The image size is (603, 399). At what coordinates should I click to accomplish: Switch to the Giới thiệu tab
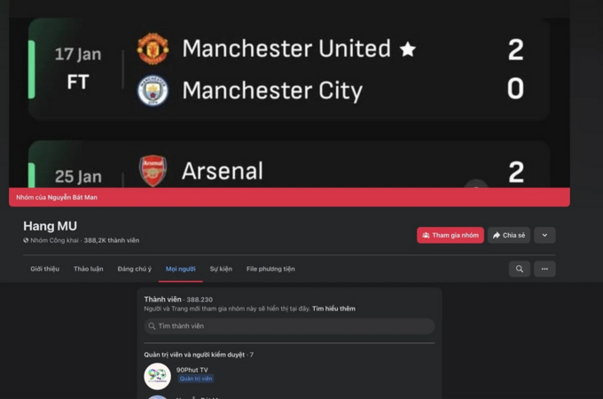45,269
